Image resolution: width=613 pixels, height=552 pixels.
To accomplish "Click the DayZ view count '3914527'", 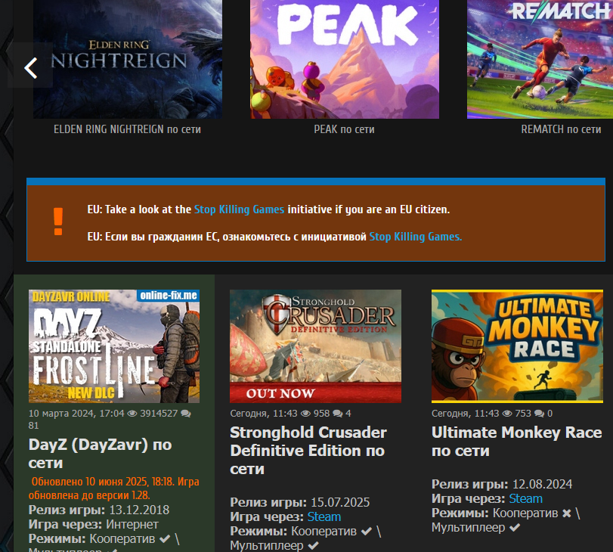I will pyautogui.click(x=159, y=414).
